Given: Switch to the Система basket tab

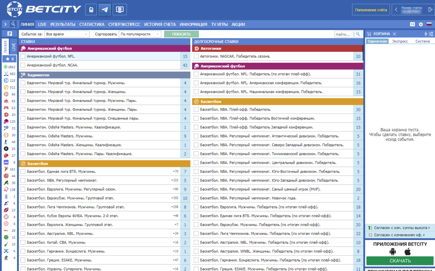Looking at the screenshot, I should click(423, 41).
